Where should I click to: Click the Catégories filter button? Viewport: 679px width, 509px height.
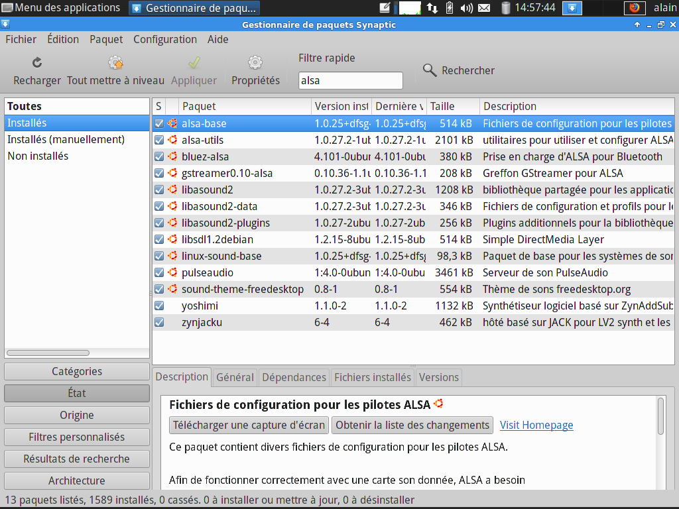point(77,371)
